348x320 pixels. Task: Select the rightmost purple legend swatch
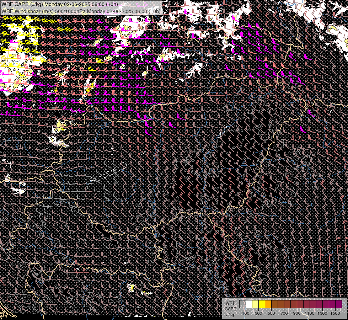pyautogui.click(x=339, y=304)
